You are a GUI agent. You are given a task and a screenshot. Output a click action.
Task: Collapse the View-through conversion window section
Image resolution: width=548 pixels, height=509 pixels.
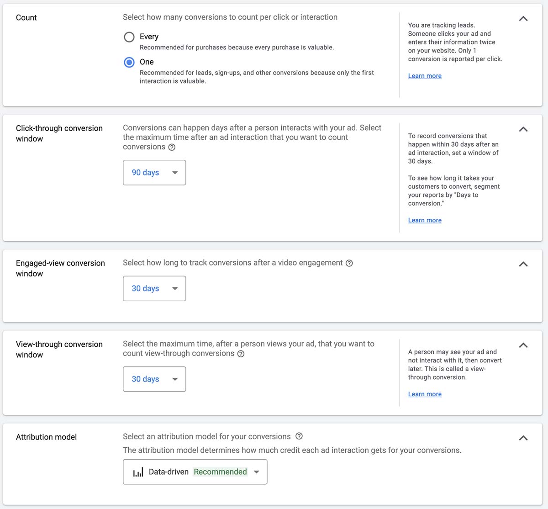(x=523, y=345)
